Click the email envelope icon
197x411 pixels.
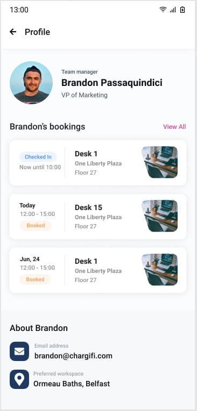click(x=19, y=351)
